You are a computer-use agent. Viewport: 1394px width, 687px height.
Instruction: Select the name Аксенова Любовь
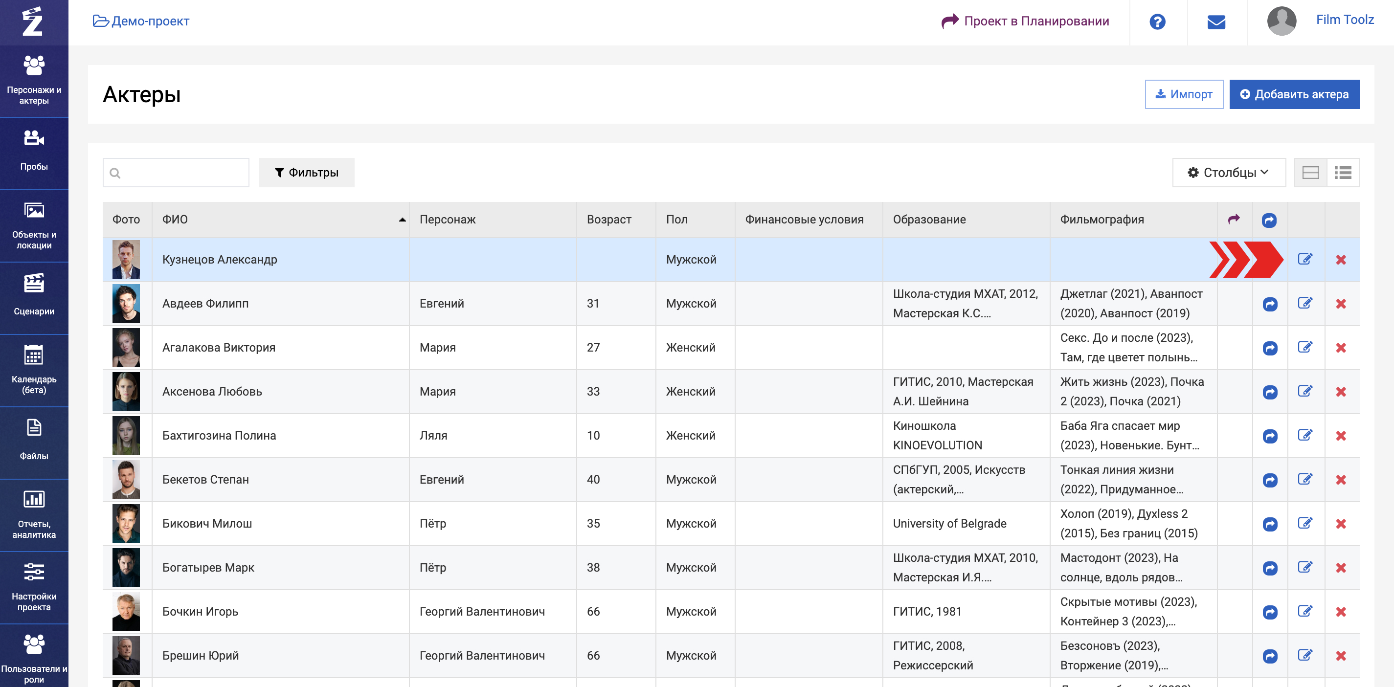pos(212,392)
